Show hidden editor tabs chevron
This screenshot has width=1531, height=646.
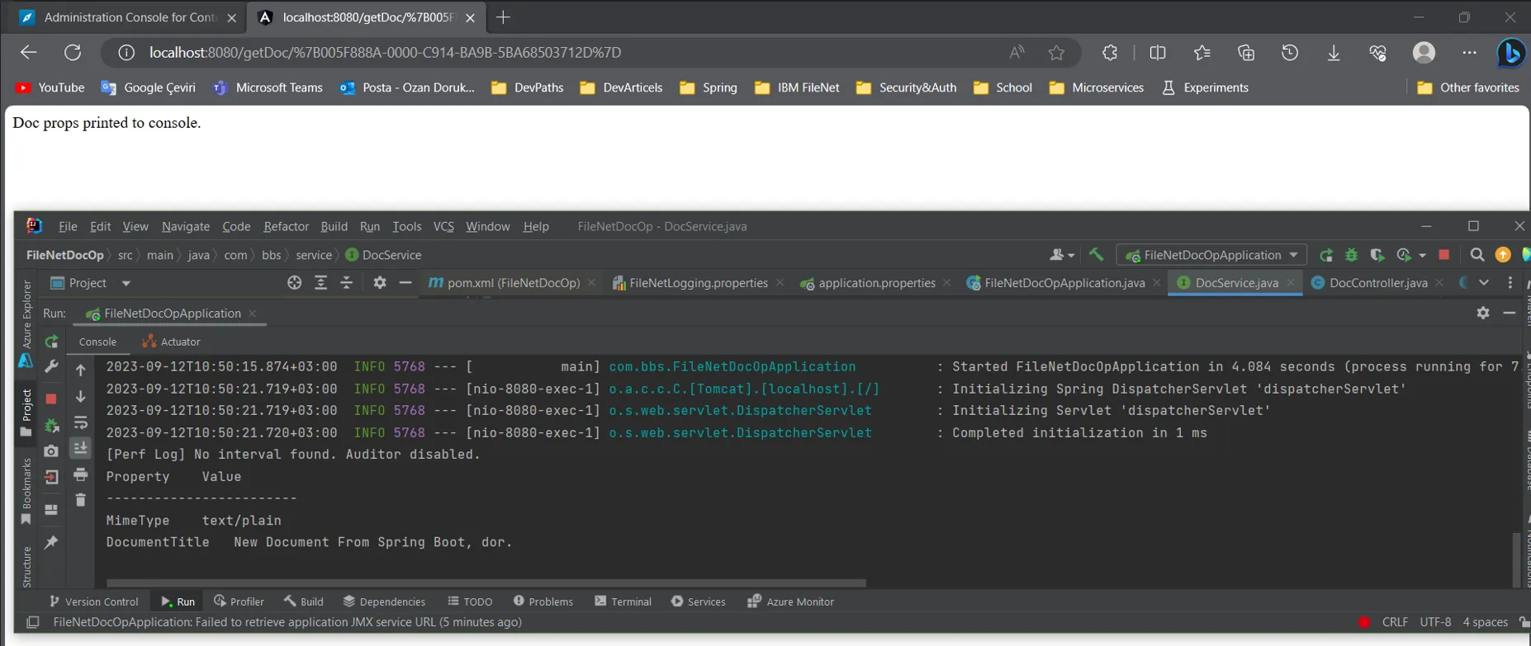pyautogui.click(x=1484, y=283)
